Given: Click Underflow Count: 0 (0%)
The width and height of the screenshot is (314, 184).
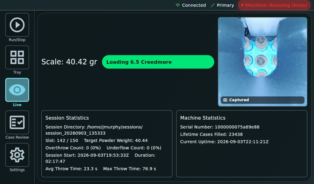Looking at the screenshot, I should (x=134, y=148).
